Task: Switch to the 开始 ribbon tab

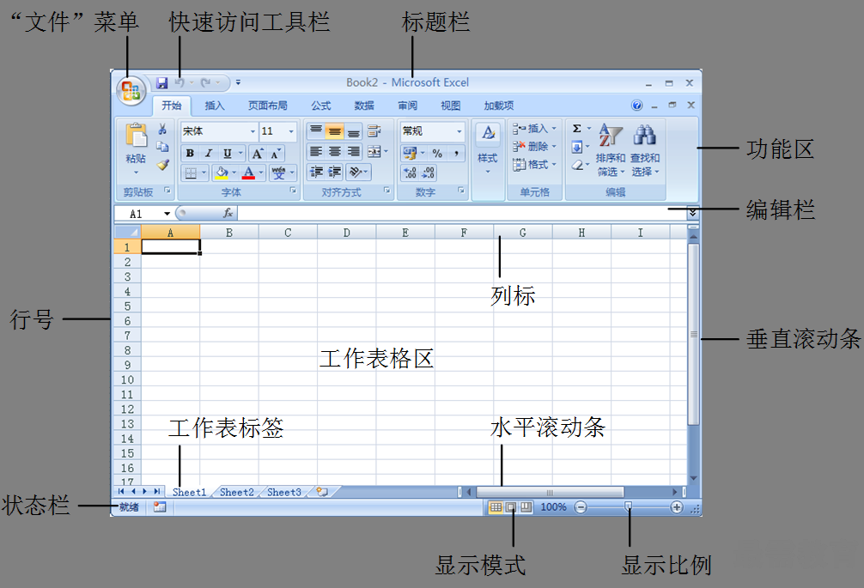Action: 172,106
